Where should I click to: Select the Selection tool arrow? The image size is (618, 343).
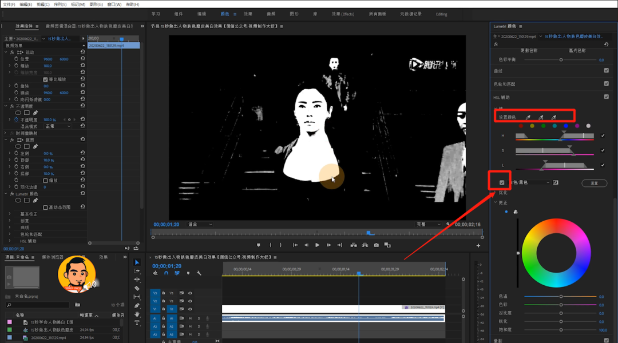tap(137, 262)
